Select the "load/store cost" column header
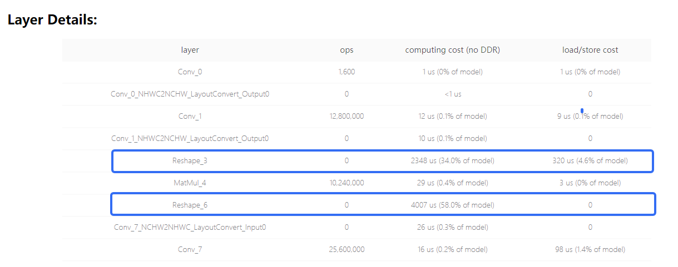678x267 pixels. (x=590, y=50)
